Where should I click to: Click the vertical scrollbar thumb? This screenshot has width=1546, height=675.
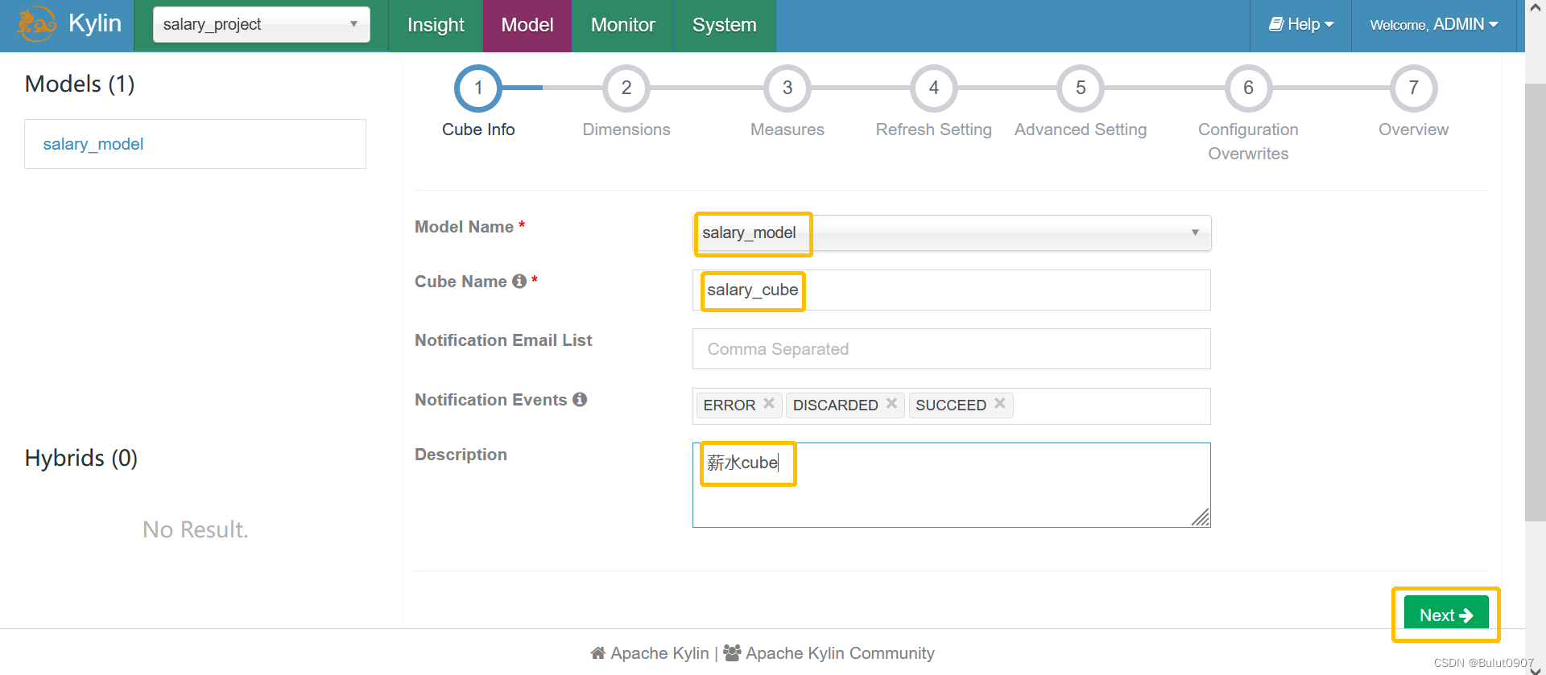point(1536,302)
